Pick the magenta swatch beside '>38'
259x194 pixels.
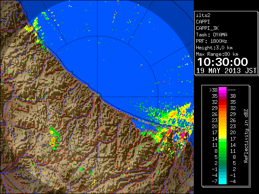(223, 90)
